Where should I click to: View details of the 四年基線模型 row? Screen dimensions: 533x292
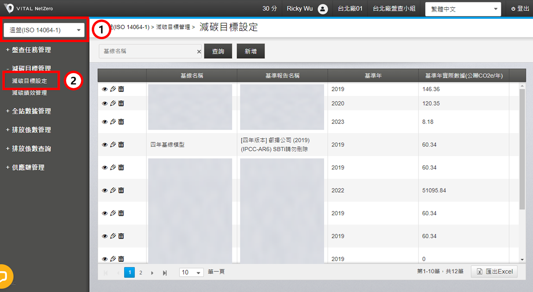[105, 145]
